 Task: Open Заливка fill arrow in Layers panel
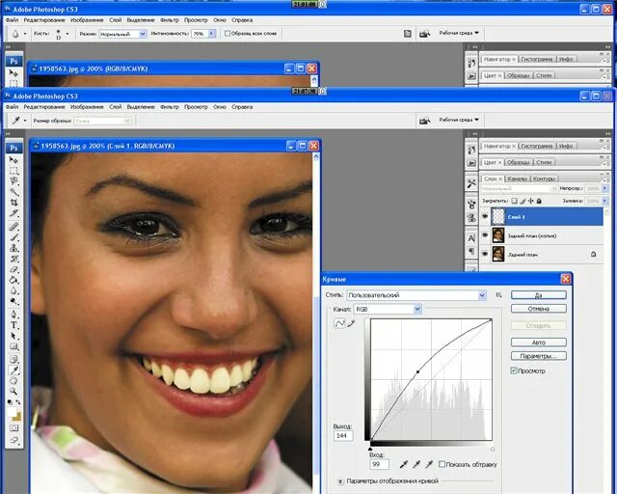coord(605,201)
